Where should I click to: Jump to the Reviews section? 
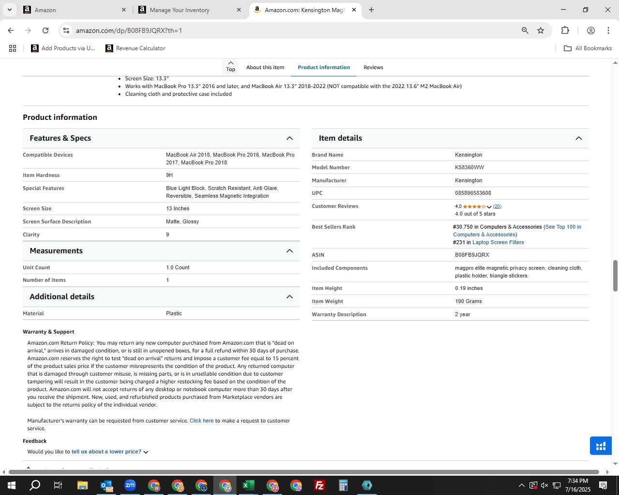(373, 67)
